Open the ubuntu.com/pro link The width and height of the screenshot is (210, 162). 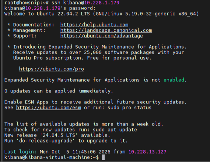point(52,69)
